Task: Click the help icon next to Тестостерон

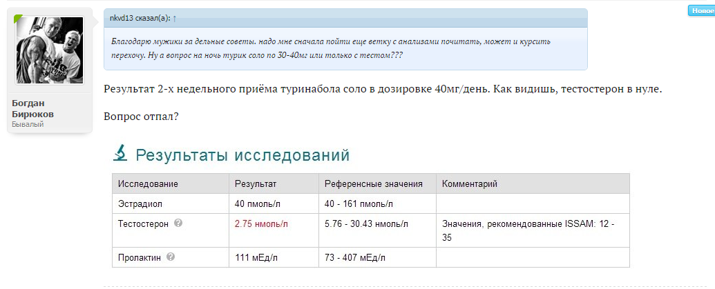Action: tap(178, 223)
